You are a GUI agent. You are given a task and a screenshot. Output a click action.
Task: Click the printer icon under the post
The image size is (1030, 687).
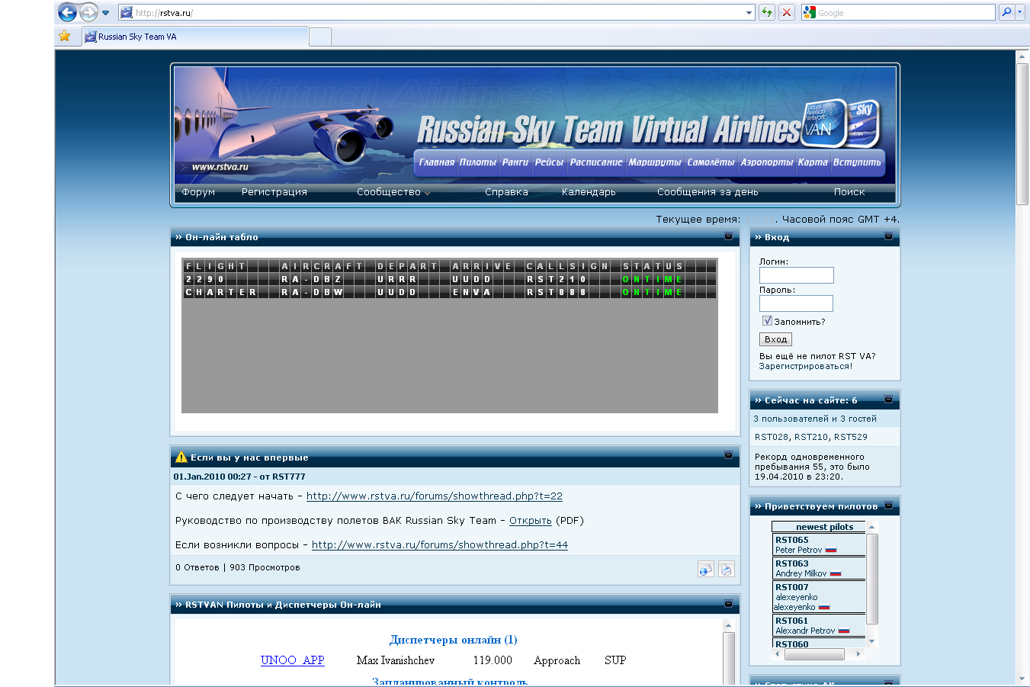tap(727, 569)
